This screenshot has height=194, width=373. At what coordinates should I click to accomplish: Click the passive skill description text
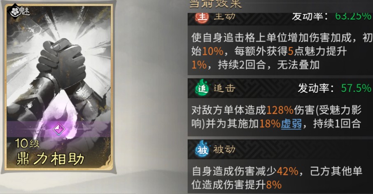[277, 178]
